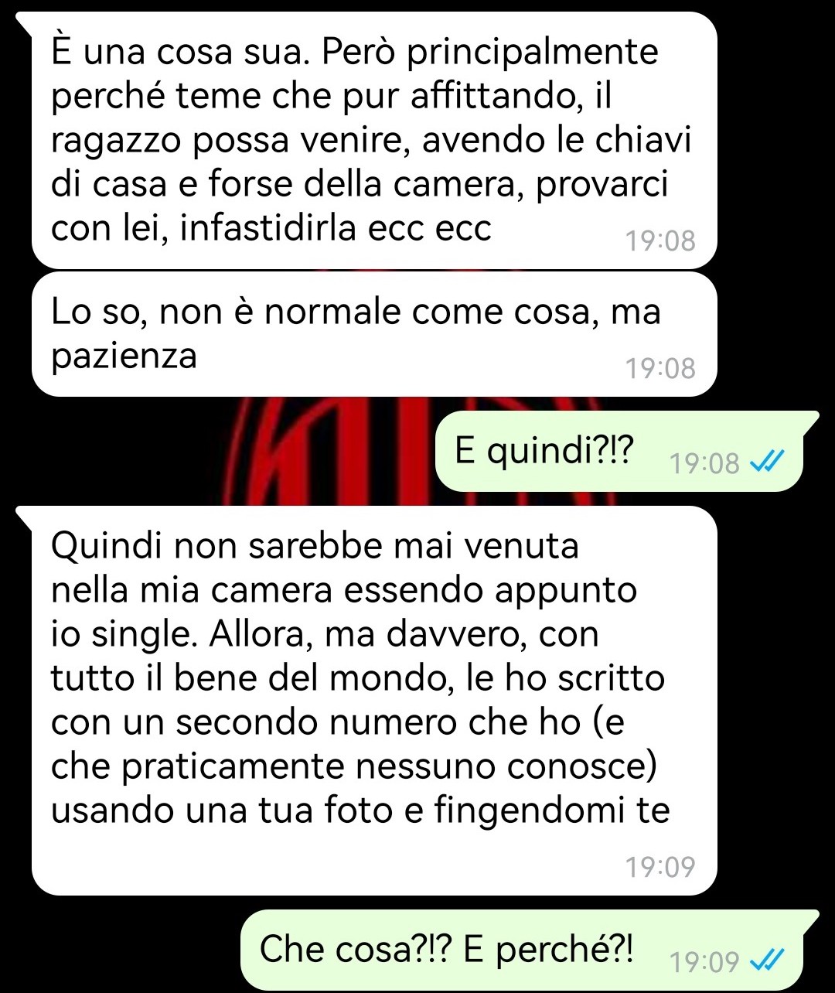This screenshot has height=993, width=835.
Task: Tap the words 'infastidirla ecc ecc'
Action: (x=336, y=228)
